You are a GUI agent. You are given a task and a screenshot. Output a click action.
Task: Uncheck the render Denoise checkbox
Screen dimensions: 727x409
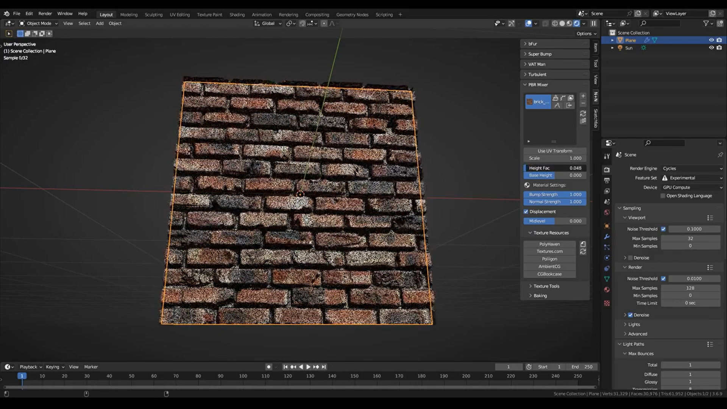pyautogui.click(x=630, y=315)
